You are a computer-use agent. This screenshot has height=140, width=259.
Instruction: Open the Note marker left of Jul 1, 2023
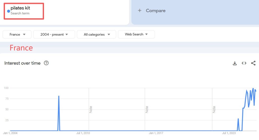(x=214, y=109)
